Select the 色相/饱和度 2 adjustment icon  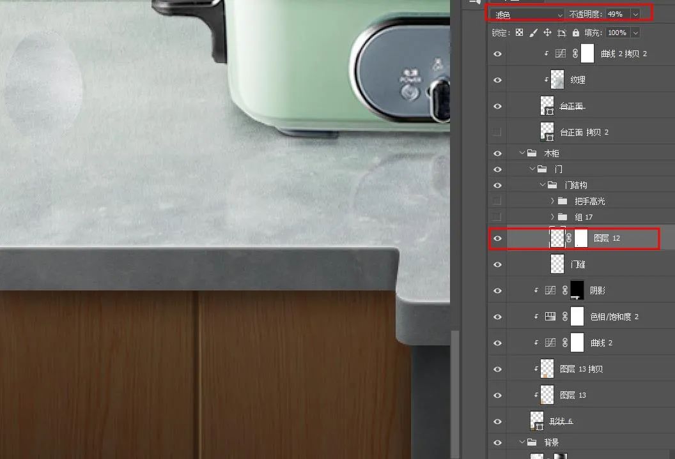coord(550,317)
